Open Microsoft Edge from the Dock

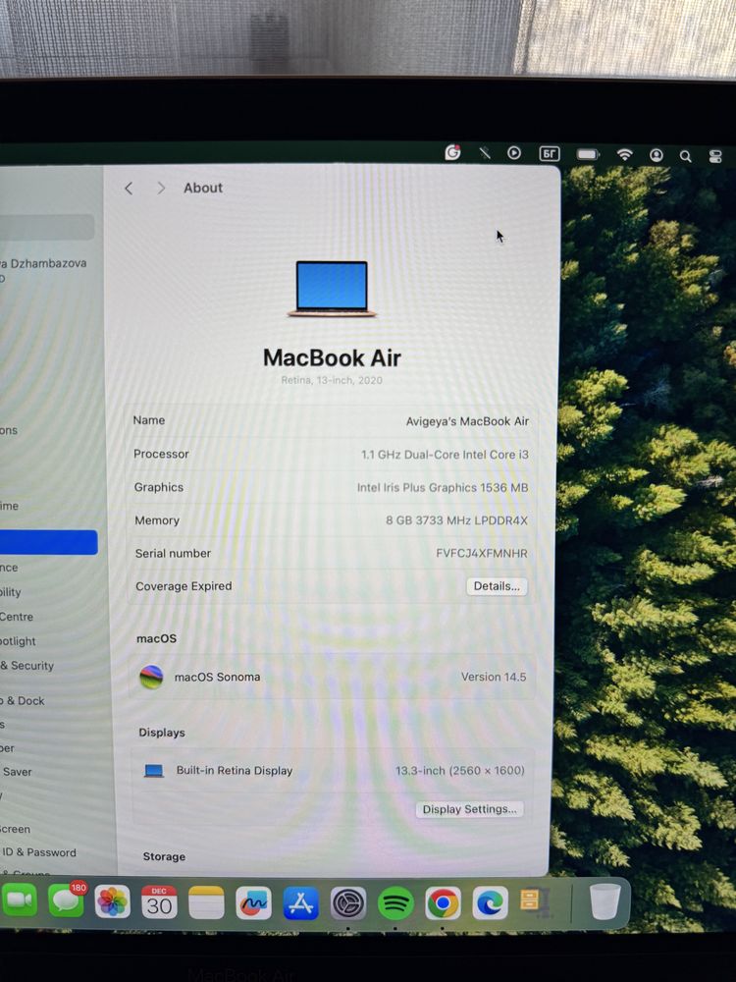click(x=490, y=903)
